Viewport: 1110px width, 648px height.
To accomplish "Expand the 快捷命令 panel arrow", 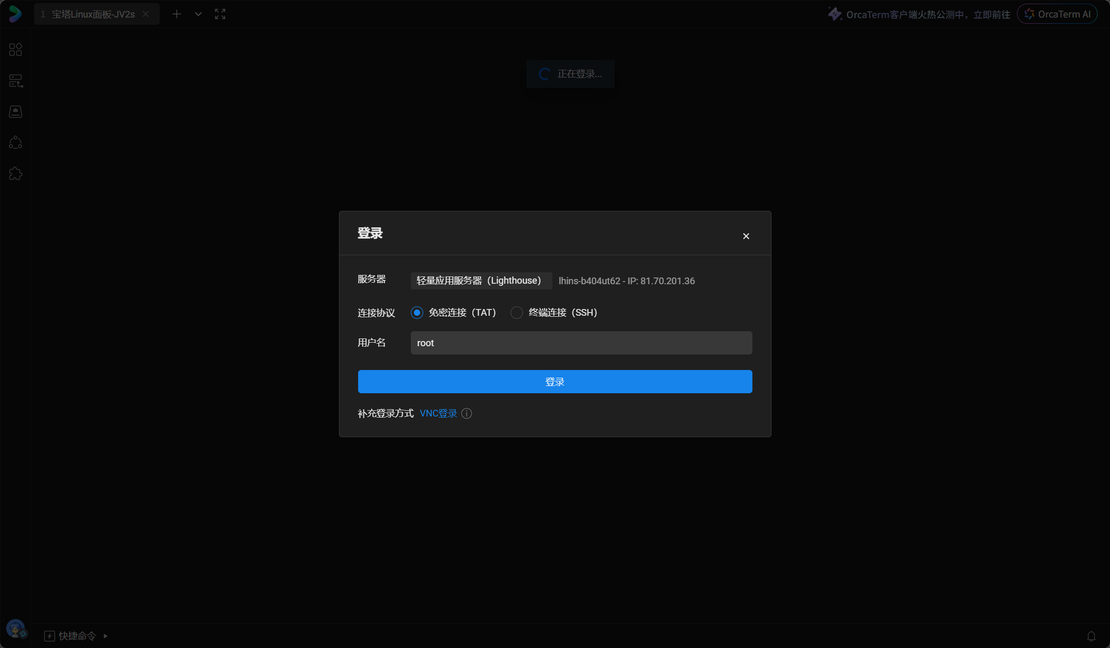I will (105, 636).
